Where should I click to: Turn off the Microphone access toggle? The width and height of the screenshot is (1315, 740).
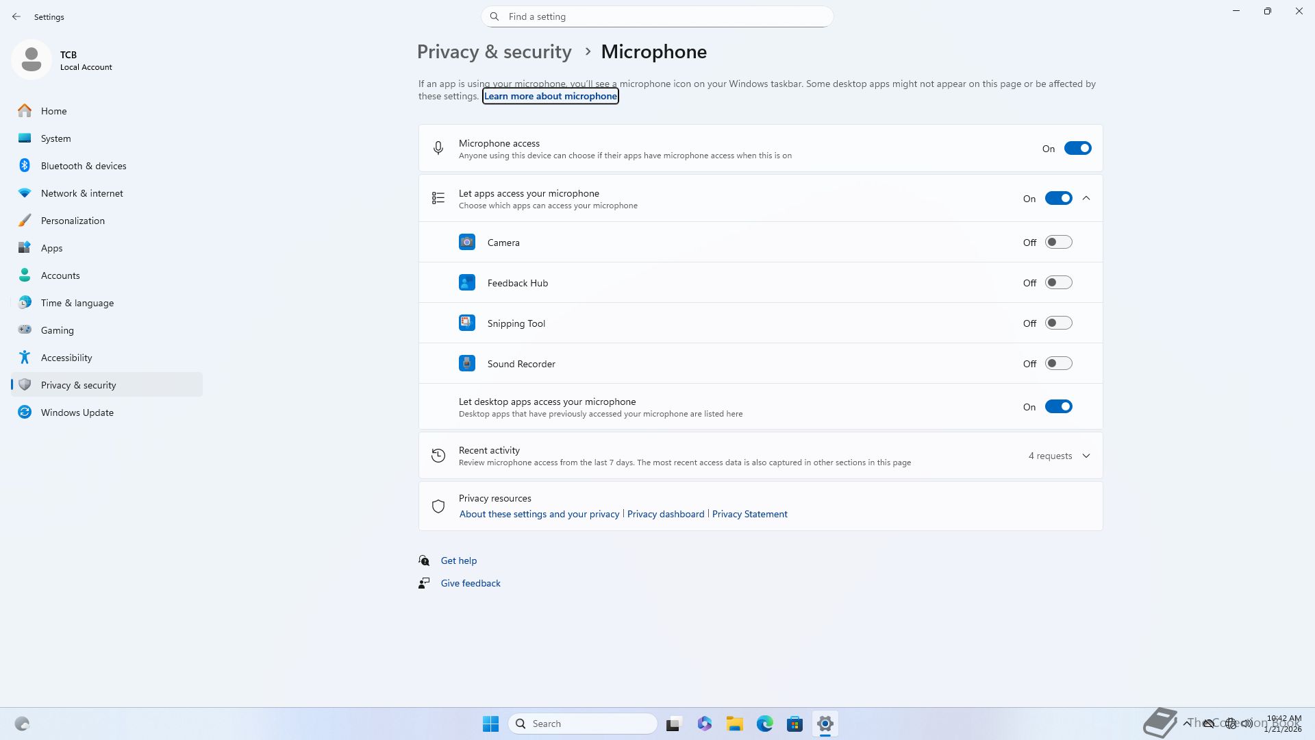click(1077, 149)
